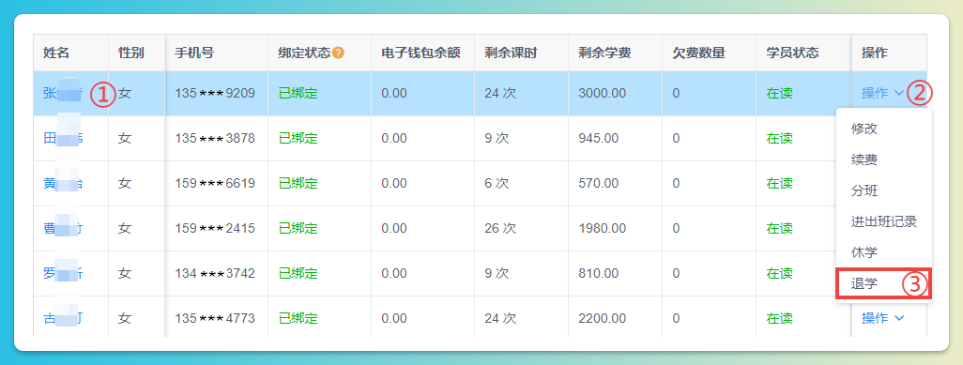Open student name link starting with 古
The image size is (963, 365).
[63, 318]
